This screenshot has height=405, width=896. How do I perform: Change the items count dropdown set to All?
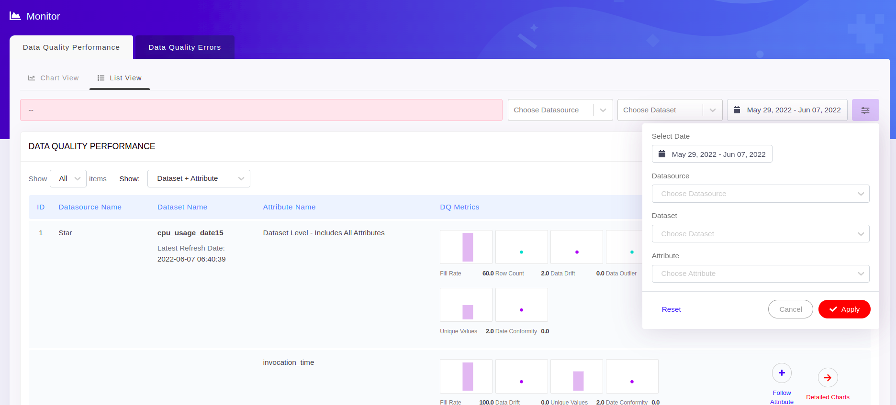point(68,178)
